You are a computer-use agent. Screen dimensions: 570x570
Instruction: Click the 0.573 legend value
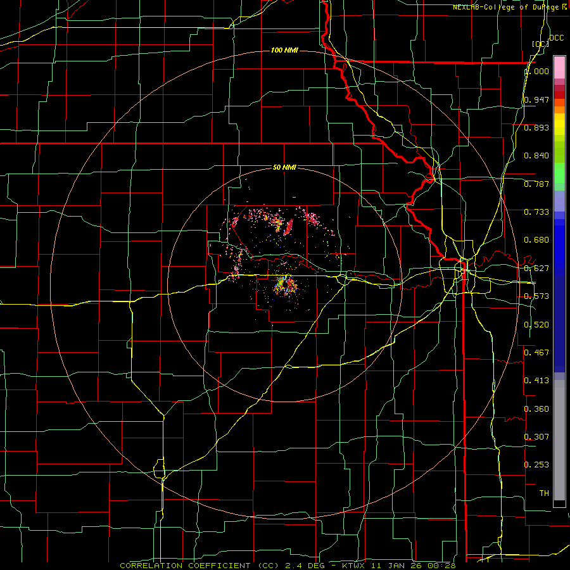pos(536,296)
